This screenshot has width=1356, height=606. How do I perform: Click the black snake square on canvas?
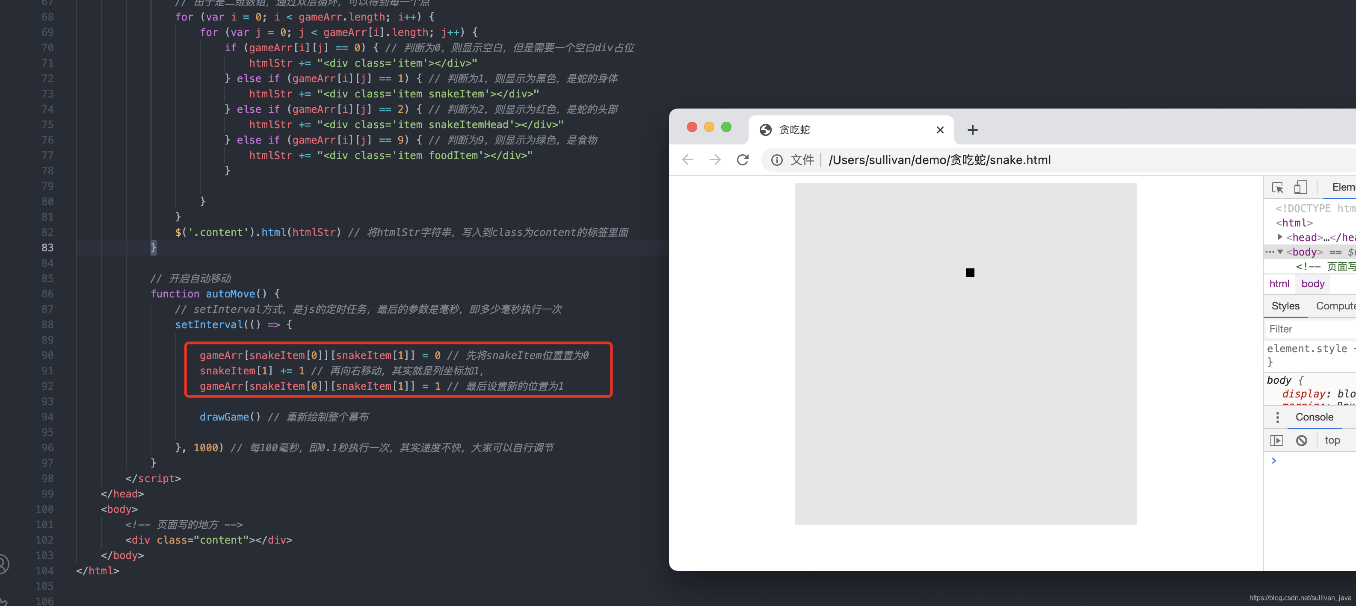(x=970, y=273)
